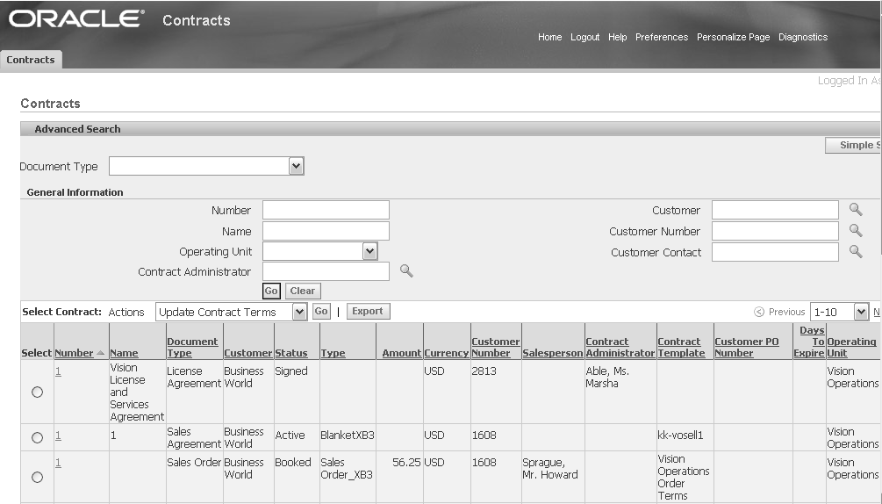The width and height of the screenshot is (882, 504).
Task: Go to Home in top navigation
Action: (x=549, y=37)
